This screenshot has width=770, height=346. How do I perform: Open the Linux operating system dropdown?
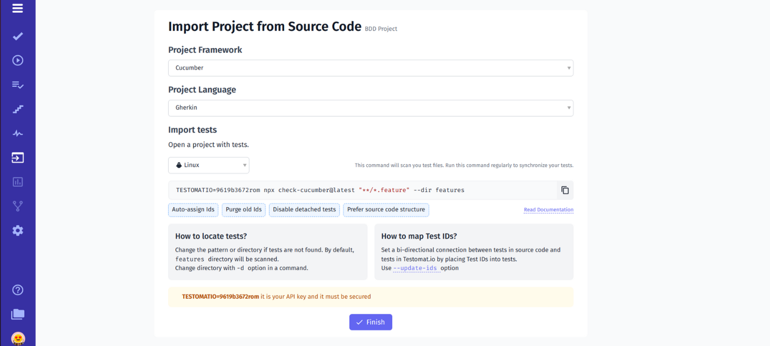[209, 165]
